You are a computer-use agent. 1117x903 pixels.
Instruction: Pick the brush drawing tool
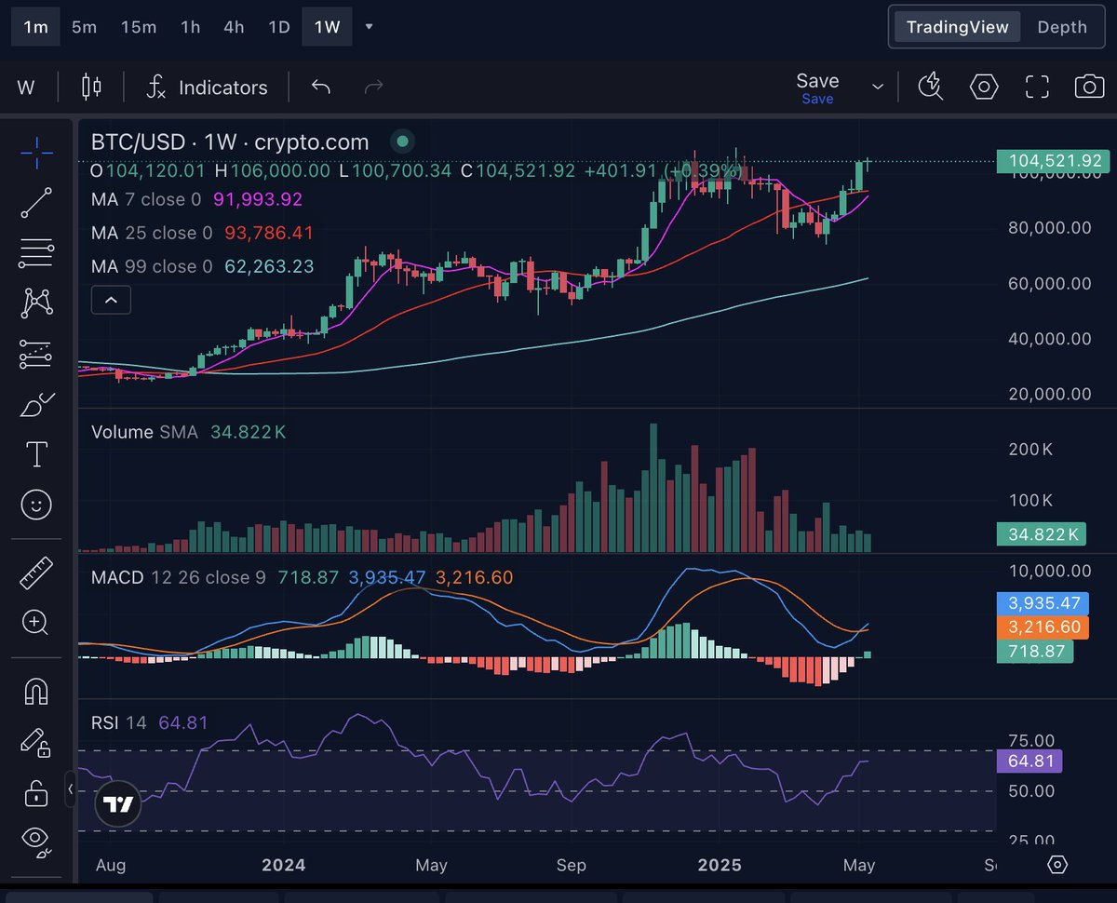pyautogui.click(x=35, y=404)
